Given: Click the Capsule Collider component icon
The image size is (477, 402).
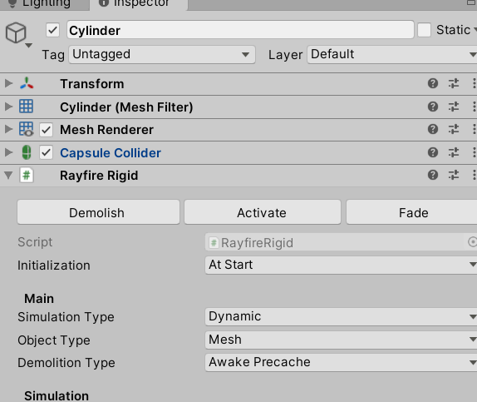Looking at the screenshot, I should click(x=27, y=152).
